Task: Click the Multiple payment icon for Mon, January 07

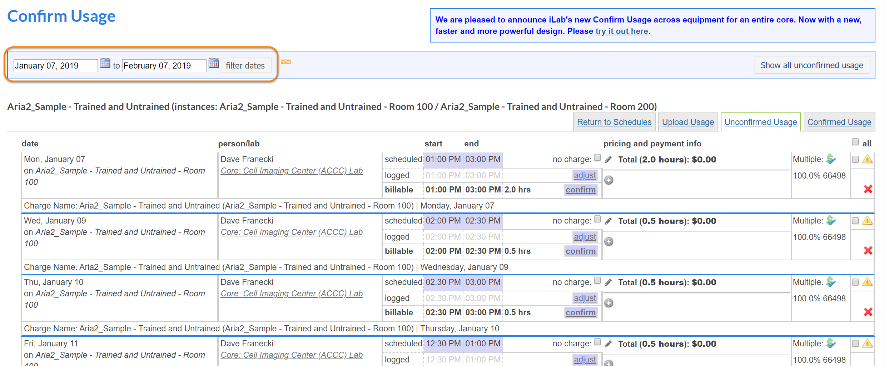Action: click(831, 159)
